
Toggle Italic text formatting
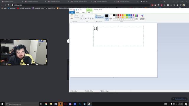pyautogui.click(x=88, y=19)
